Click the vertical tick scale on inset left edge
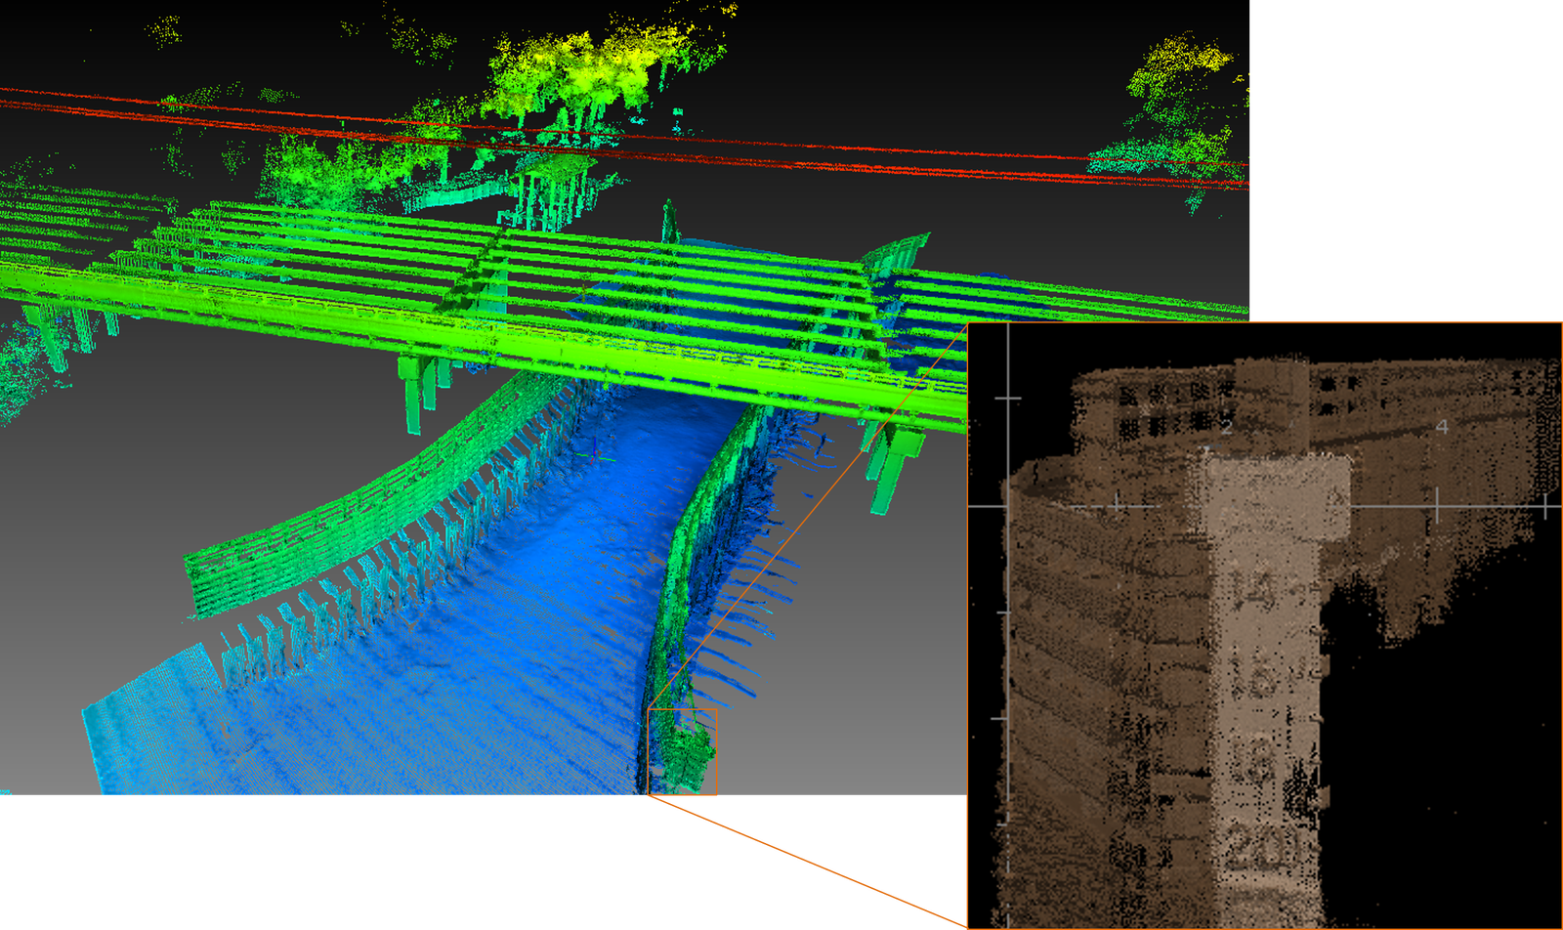This screenshot has height=930, width=1563. click(1006, 398)
